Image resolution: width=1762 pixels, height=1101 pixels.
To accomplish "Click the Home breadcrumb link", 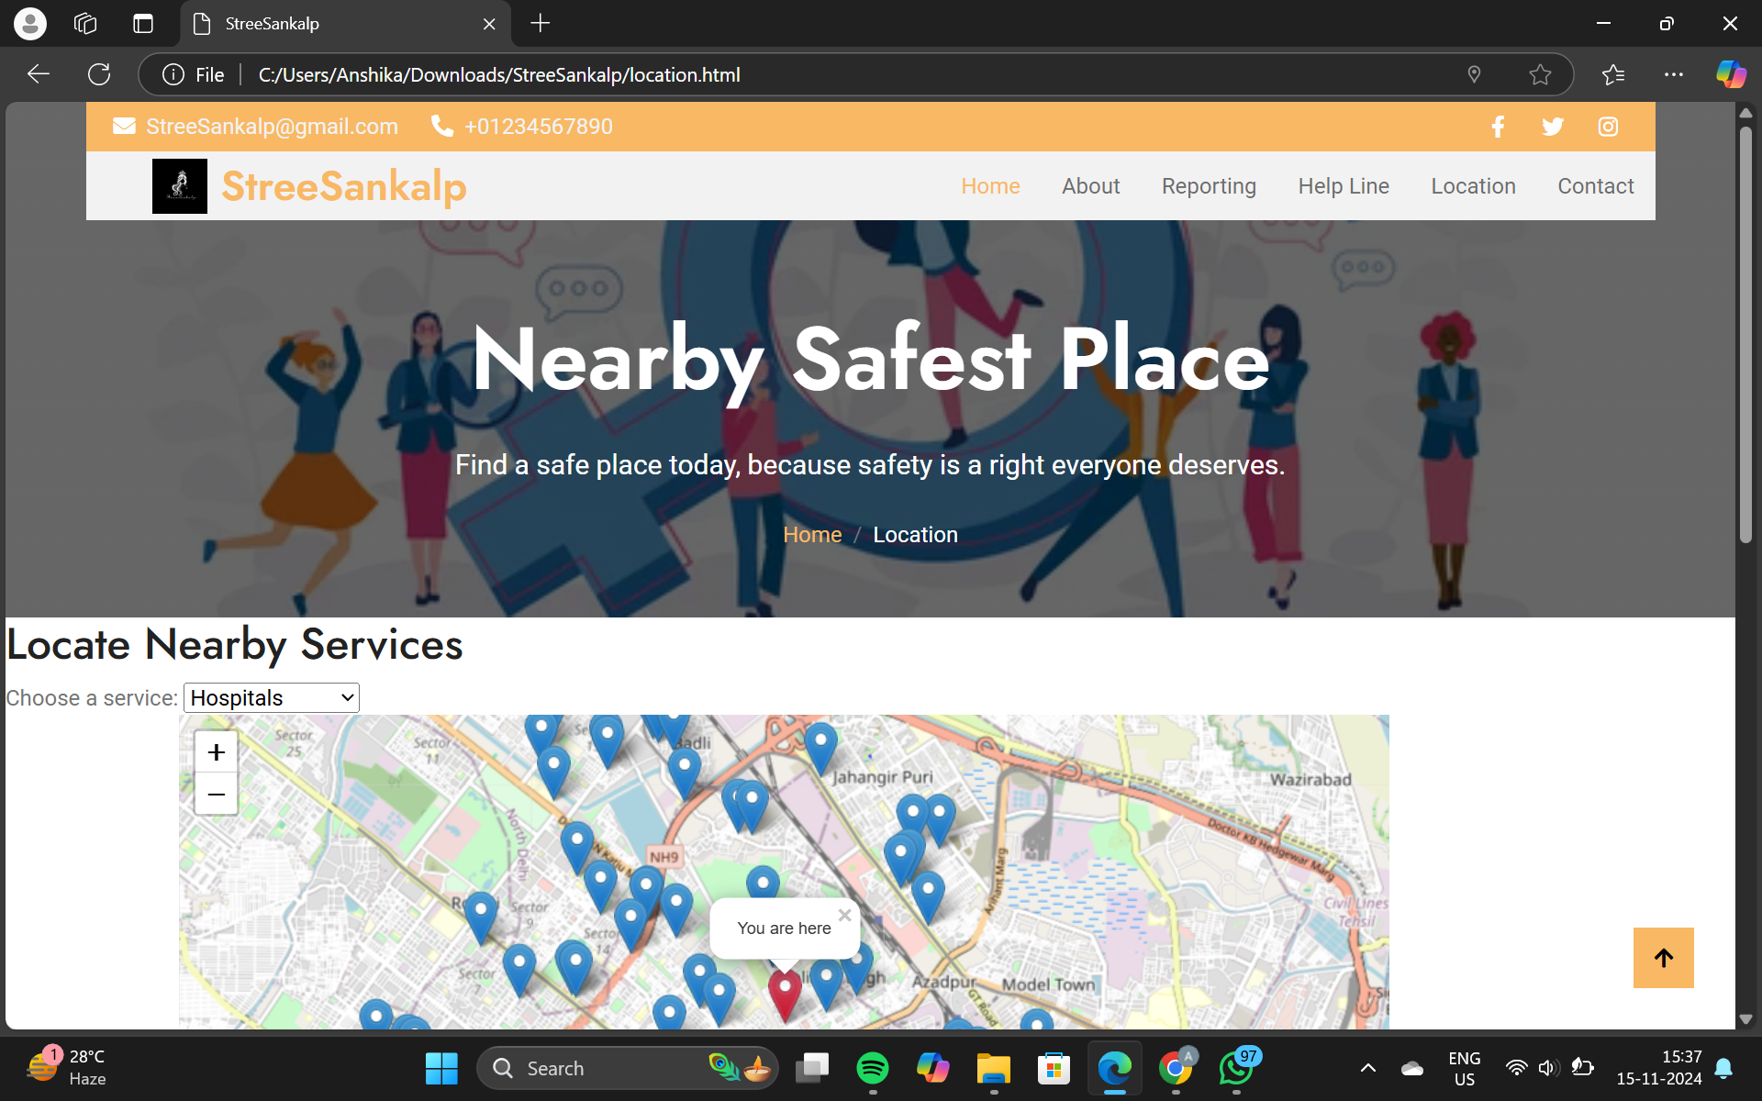I will pyautogui.click(x=812, y=535).
